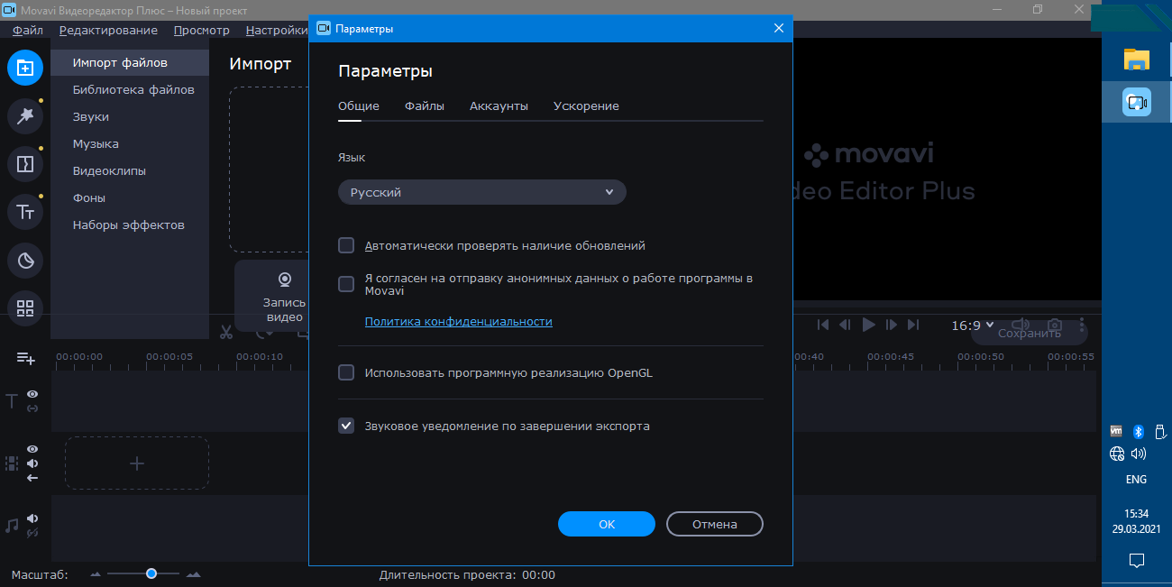
Task: Switch to the Ускорение tab
Action: (x=586, y=106)
